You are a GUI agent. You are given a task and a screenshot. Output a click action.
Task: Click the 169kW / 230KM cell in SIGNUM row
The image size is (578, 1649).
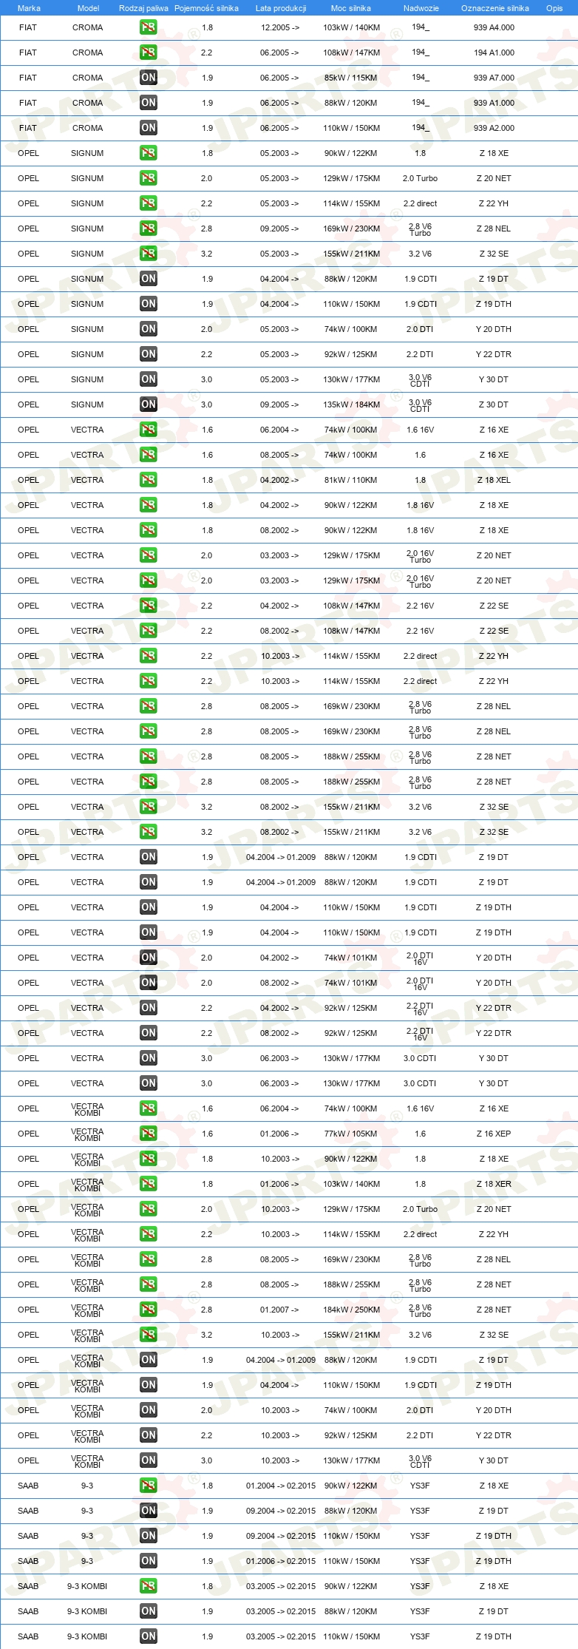point(351,228)
